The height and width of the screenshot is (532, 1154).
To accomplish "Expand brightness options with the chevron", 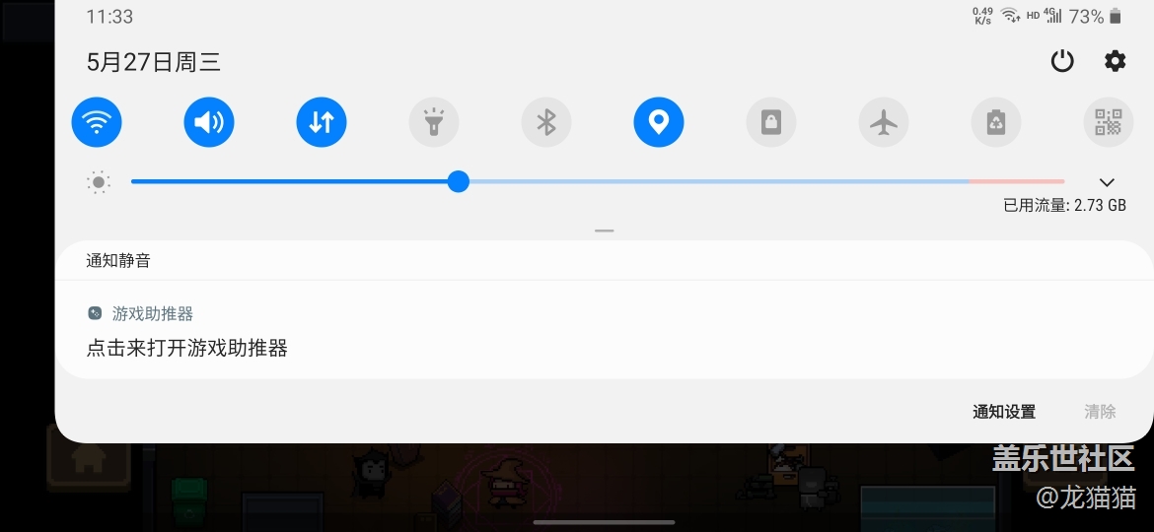I will (1107, 182).
